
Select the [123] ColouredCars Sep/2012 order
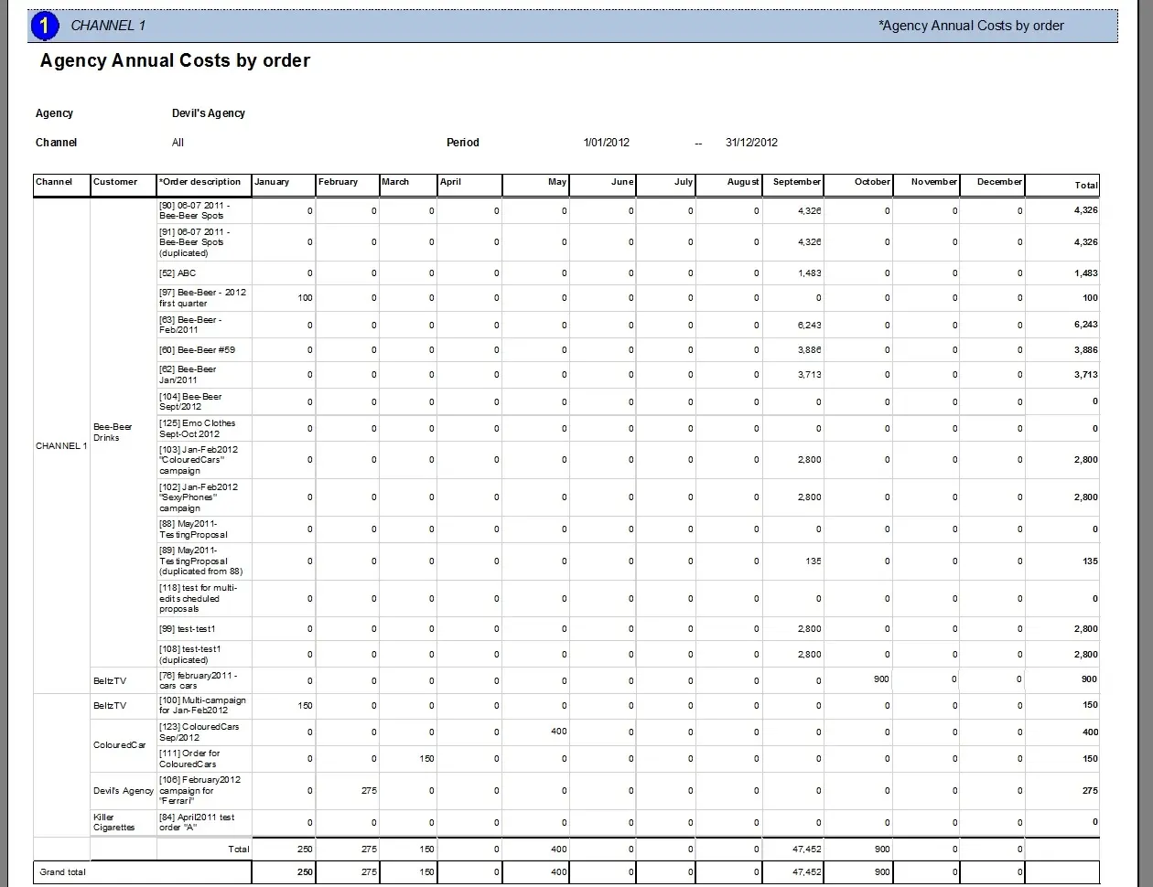199,732
